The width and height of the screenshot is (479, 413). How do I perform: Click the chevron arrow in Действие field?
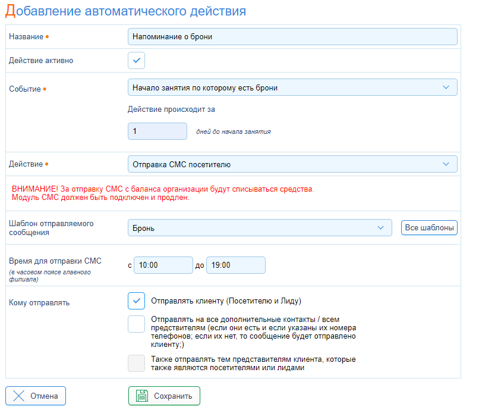point(446,164)
